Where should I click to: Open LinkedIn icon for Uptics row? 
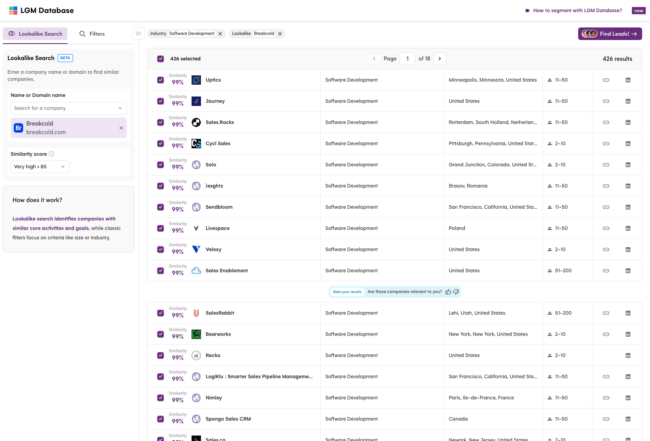(x=628, y=80)
